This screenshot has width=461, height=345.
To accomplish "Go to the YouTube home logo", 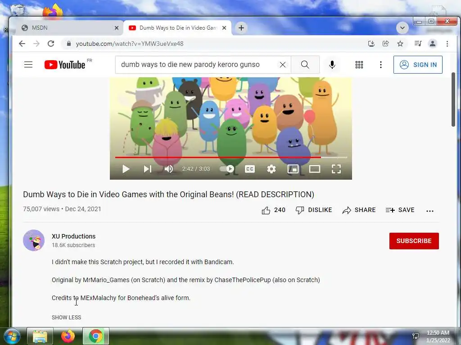I will [65, 65].
